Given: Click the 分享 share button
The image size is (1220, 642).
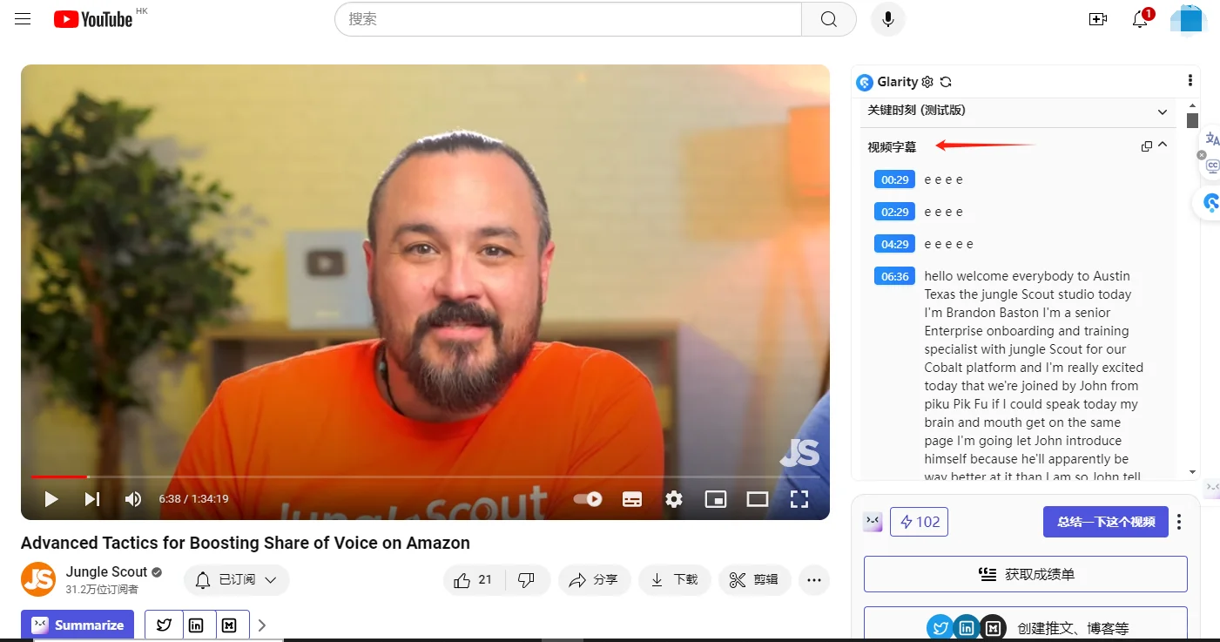Looking at the screenshot, I should click(x=594, y=579).
